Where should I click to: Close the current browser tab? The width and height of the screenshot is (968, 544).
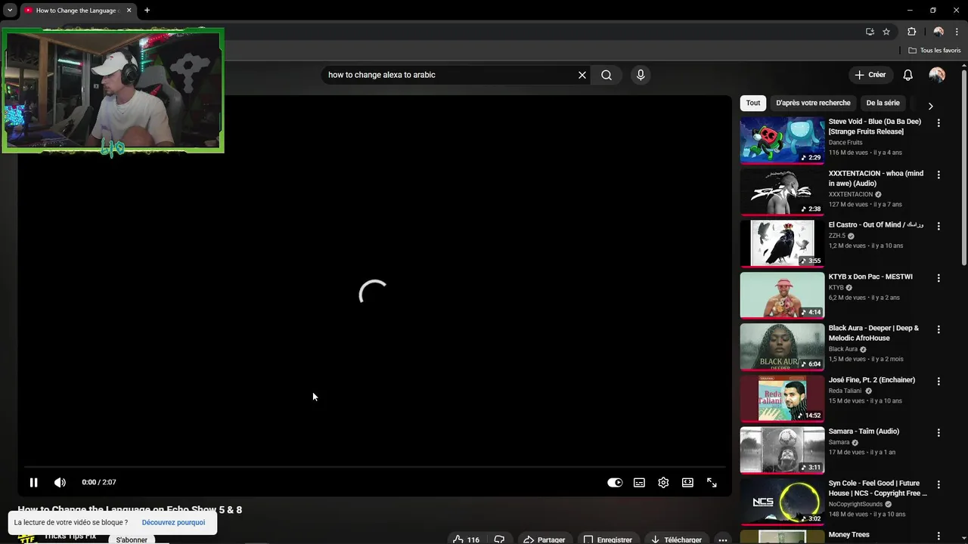click(129, 11)
